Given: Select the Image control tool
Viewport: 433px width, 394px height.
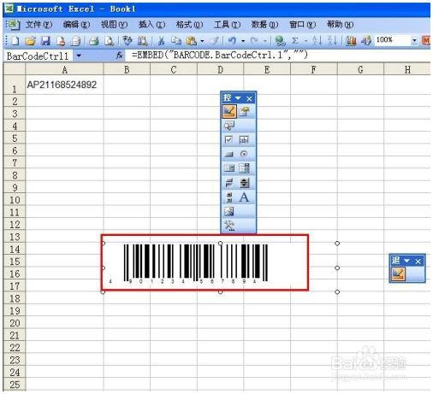Looking at the screenshot, I should click(x=229, y=211).
